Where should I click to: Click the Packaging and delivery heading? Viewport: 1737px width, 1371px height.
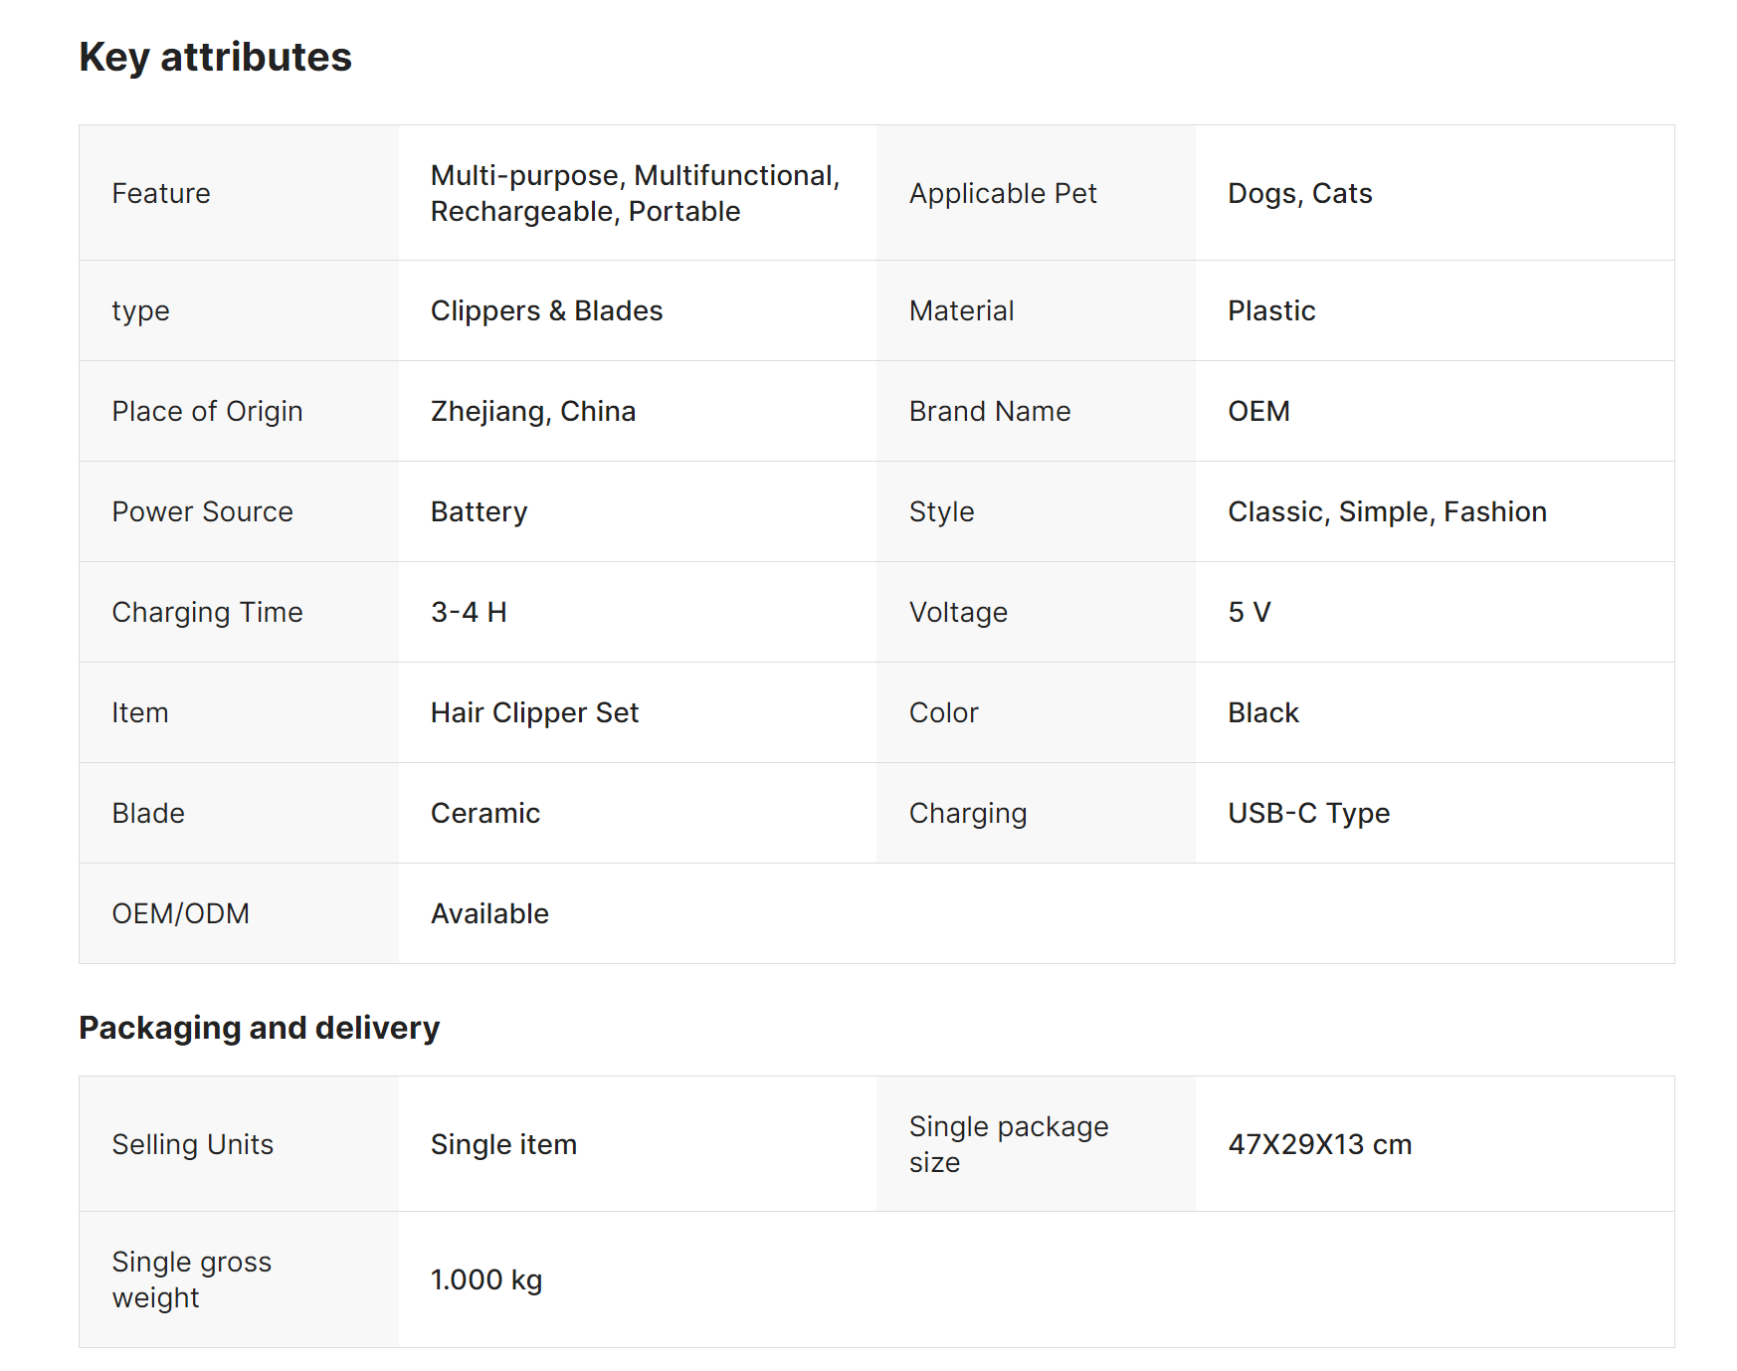[x=259, y=1027]
